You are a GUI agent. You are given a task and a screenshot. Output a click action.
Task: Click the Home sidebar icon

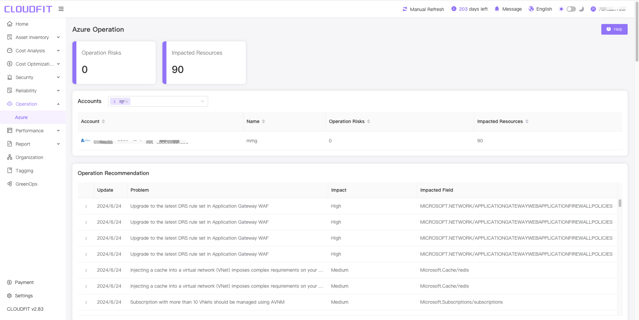pos(10,24)
